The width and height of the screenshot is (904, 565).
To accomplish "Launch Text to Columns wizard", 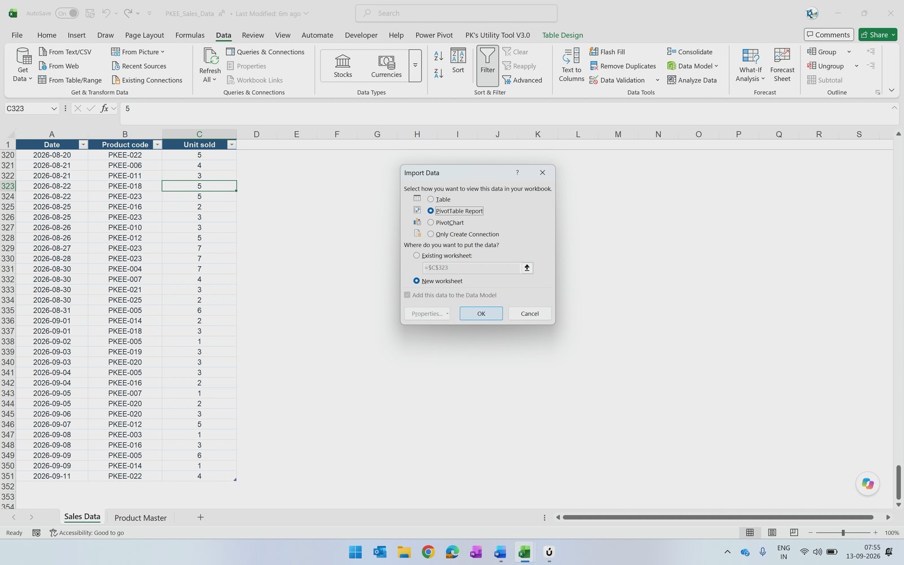I will point(571,65).
